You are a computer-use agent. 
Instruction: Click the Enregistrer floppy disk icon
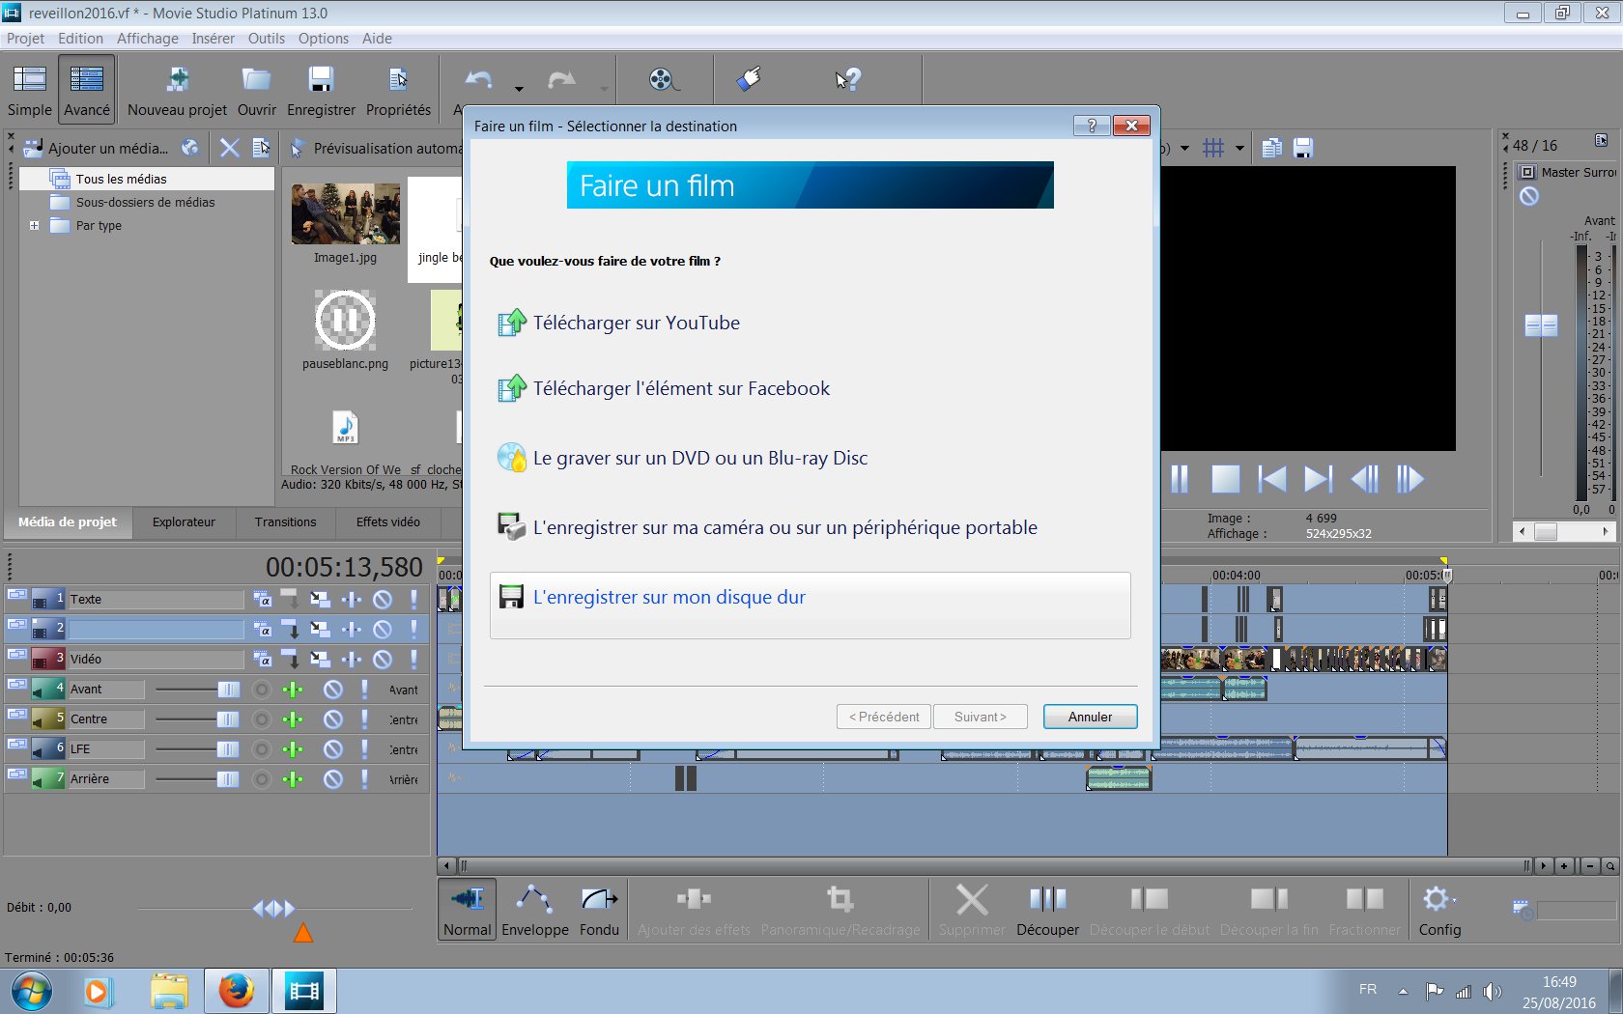click(x=321, y=81)
